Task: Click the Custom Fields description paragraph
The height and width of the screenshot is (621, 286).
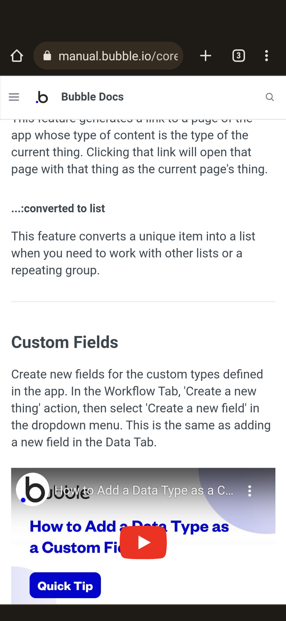Action: 141,408
